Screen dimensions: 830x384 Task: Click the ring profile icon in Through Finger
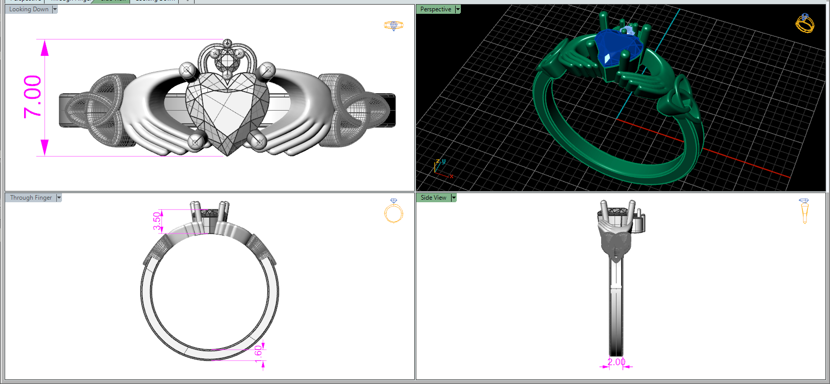[x=394, y=210]
